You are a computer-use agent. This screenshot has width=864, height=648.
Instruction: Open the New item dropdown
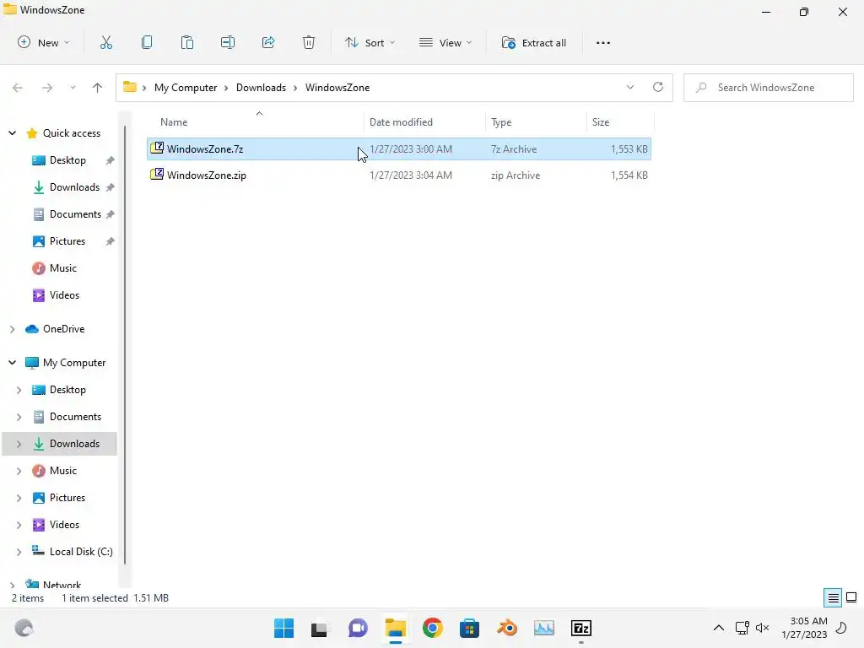tap(44, 42)
